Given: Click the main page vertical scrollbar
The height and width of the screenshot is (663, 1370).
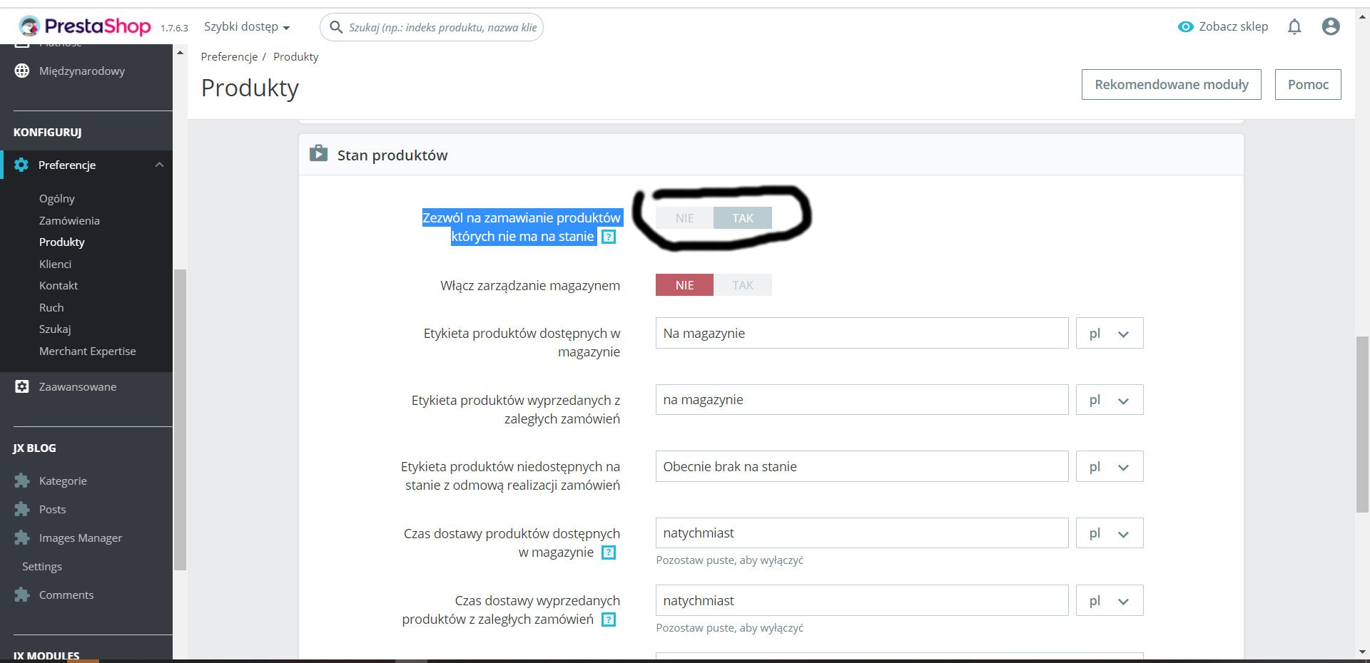Looking at the screenshot, I should [1362, 423].
